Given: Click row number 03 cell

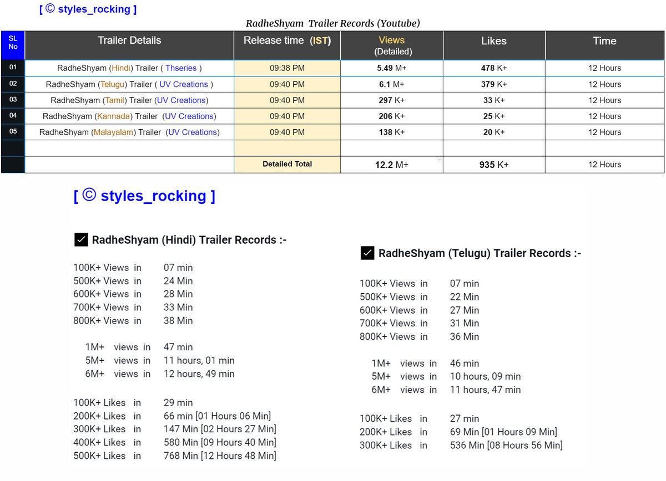Looking at the screenshot, I should pyautogui.click(x=13, y=100).
